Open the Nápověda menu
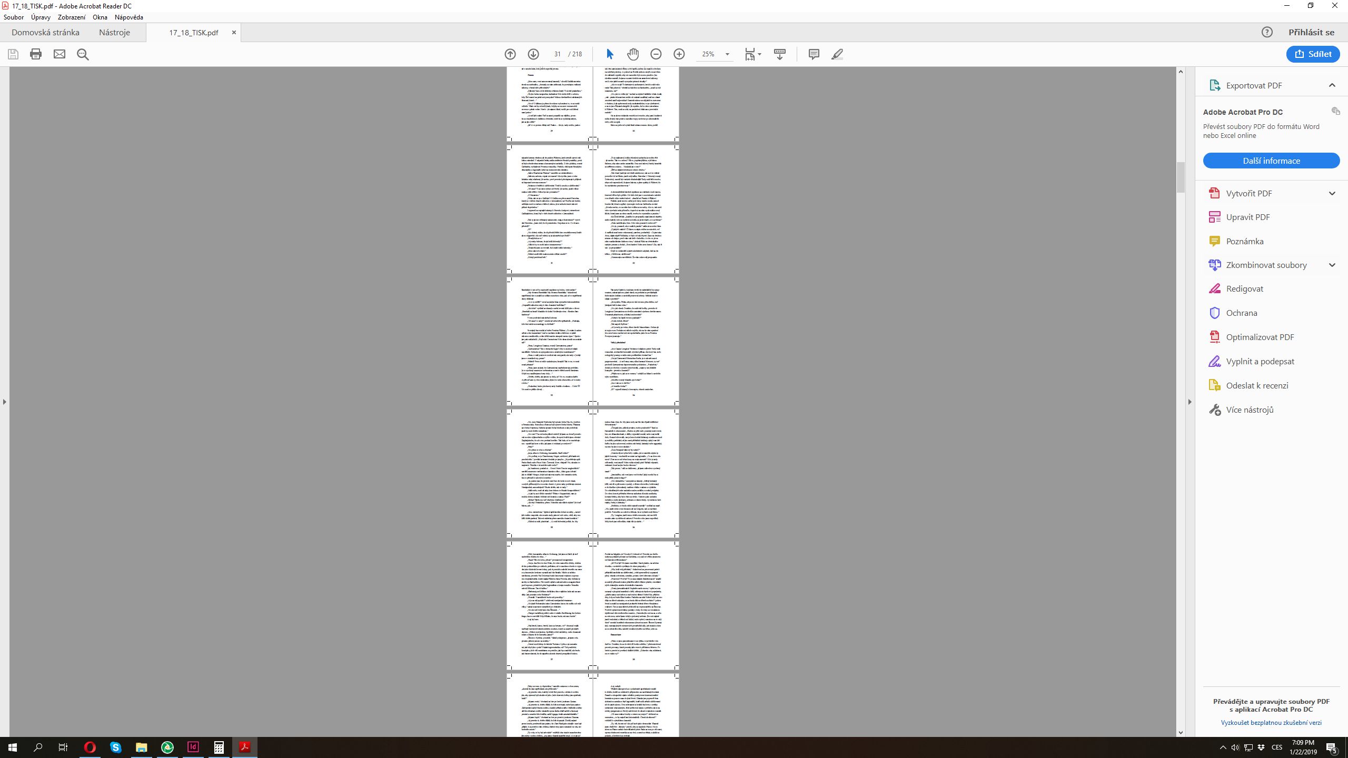The image size is (1348, 758). (x=129, y=17)
